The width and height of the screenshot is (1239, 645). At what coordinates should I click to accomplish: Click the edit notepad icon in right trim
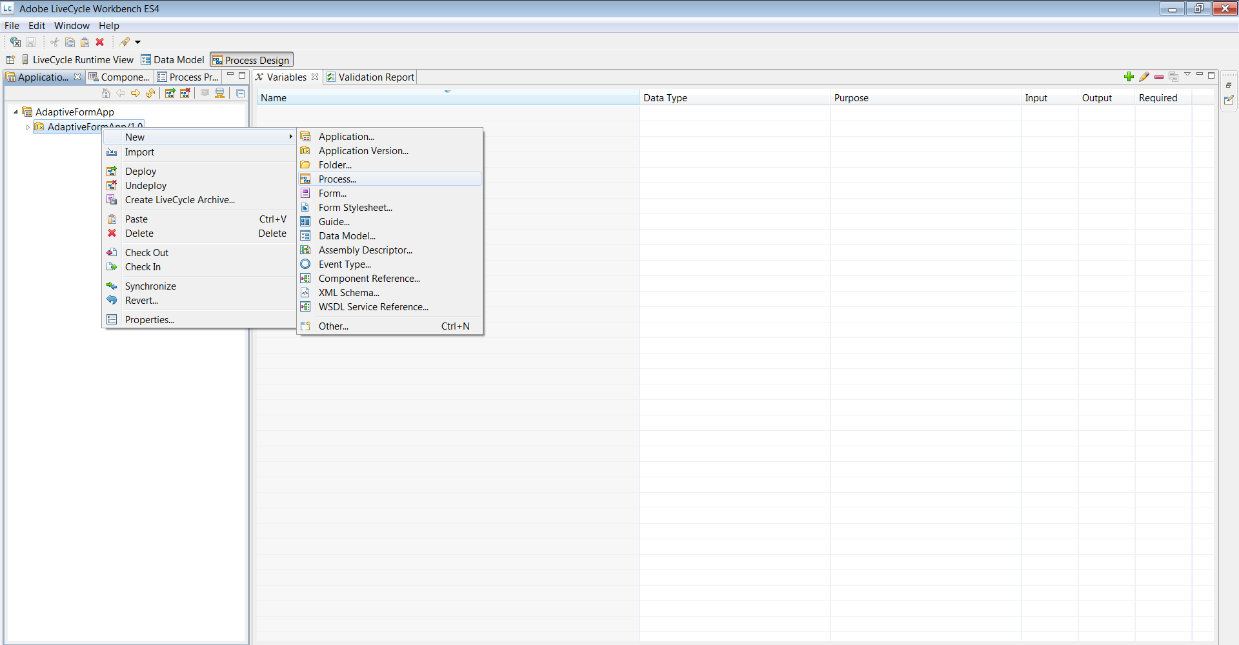point(1229,100)
